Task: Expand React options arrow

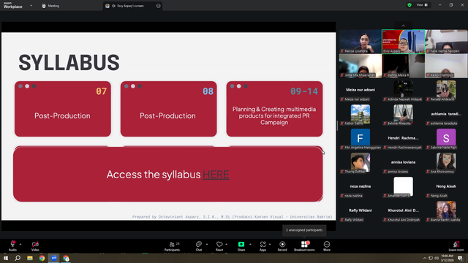Action: (x=227, y=244)
